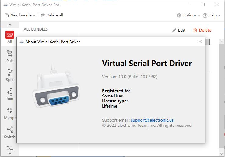Viewport: 225px width, 157px height.
Task: Click the large serial connector image
Action: (56, 86)
